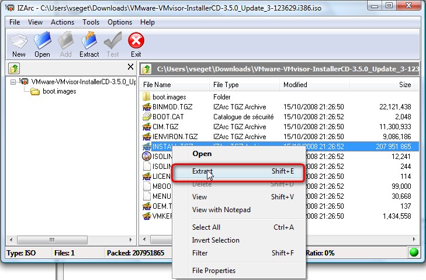Viewport: 426px width, 280px height.
Task: Click the IZArc icon in the title bar
Action: pyautogui.click(x=10, y=8)
